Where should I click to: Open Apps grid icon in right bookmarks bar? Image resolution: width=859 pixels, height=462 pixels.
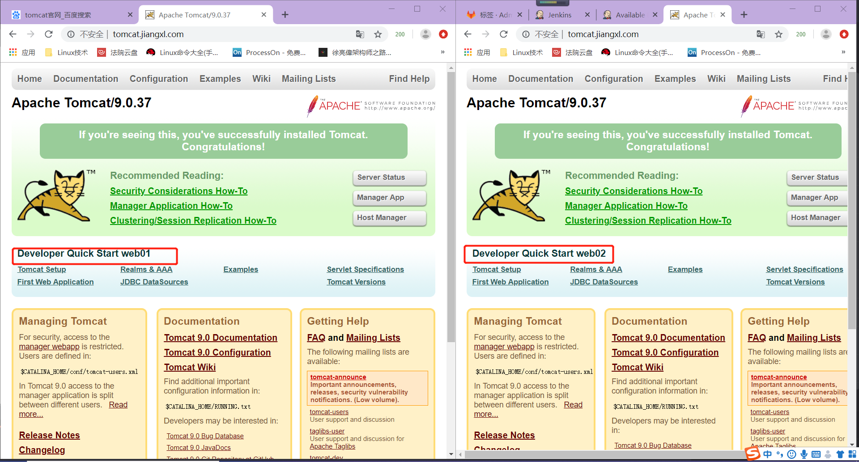click(x=468, y=52)
